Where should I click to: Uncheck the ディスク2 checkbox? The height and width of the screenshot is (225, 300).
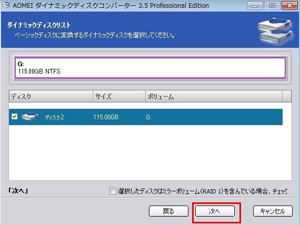click(x=15, y=116)
